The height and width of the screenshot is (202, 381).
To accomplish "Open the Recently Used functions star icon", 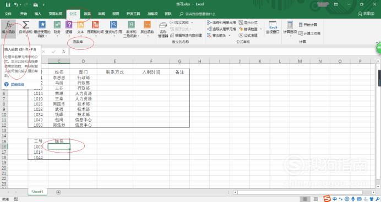I will pos(42,25).
